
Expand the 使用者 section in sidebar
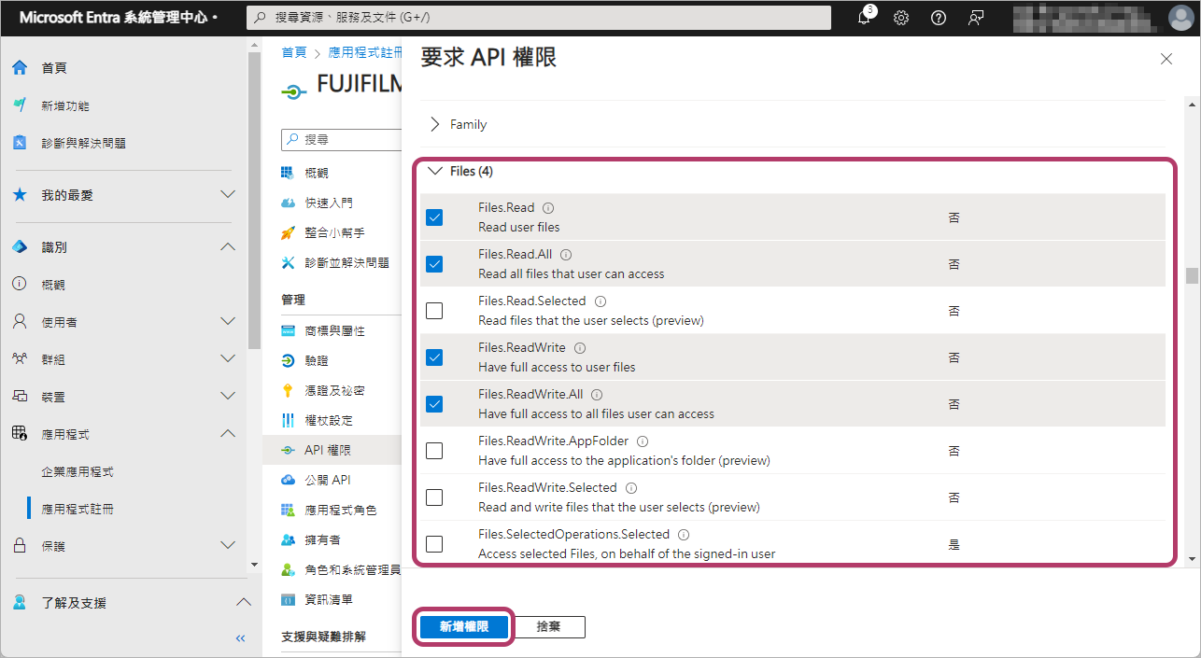(227, 322)
